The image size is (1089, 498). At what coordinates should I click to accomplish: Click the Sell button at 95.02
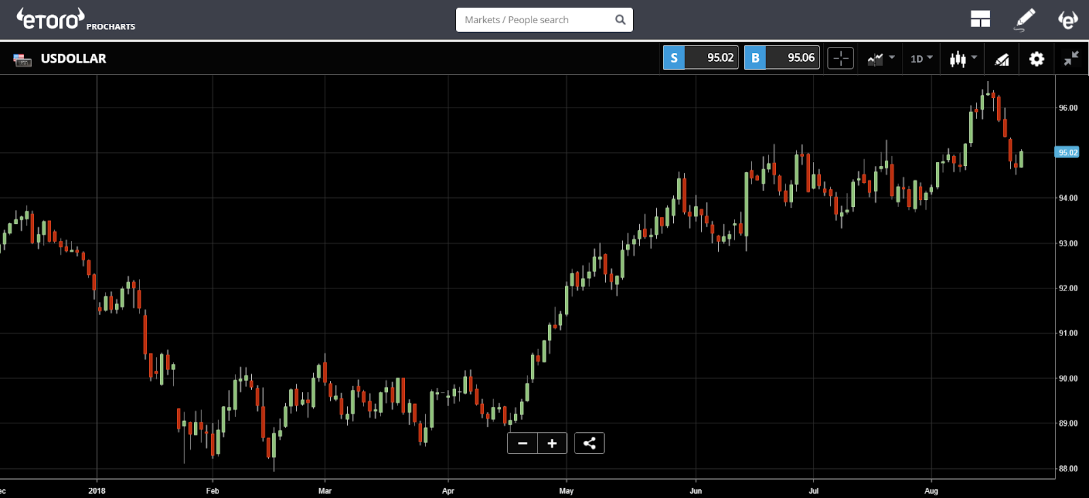700,58
